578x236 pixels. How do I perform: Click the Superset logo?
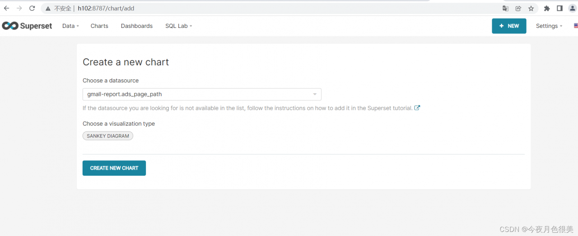coord(27,26)
